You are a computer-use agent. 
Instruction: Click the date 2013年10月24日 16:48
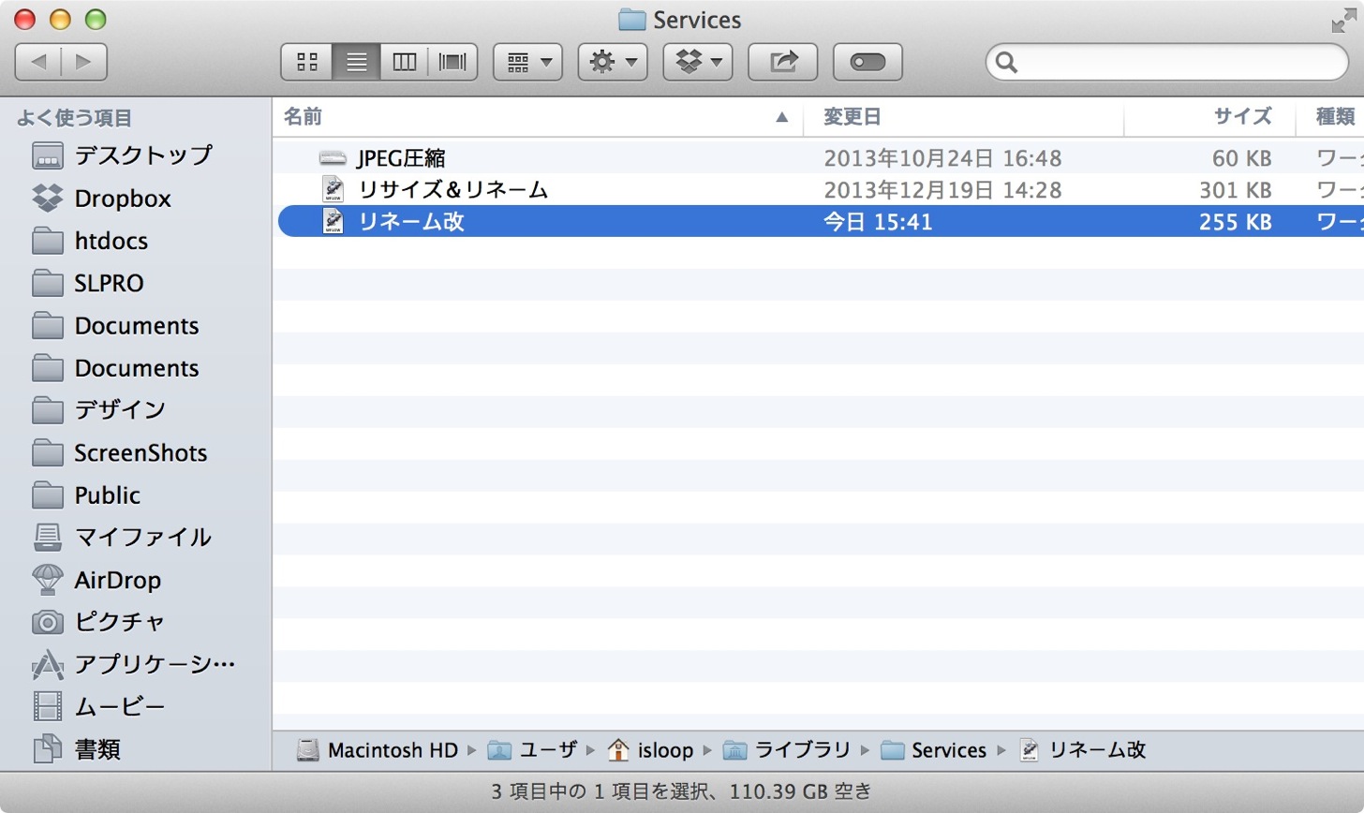click(942, 158)
